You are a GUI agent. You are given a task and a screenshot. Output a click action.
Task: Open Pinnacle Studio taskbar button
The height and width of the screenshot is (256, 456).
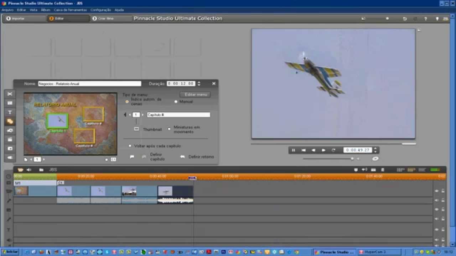point(334,252)
